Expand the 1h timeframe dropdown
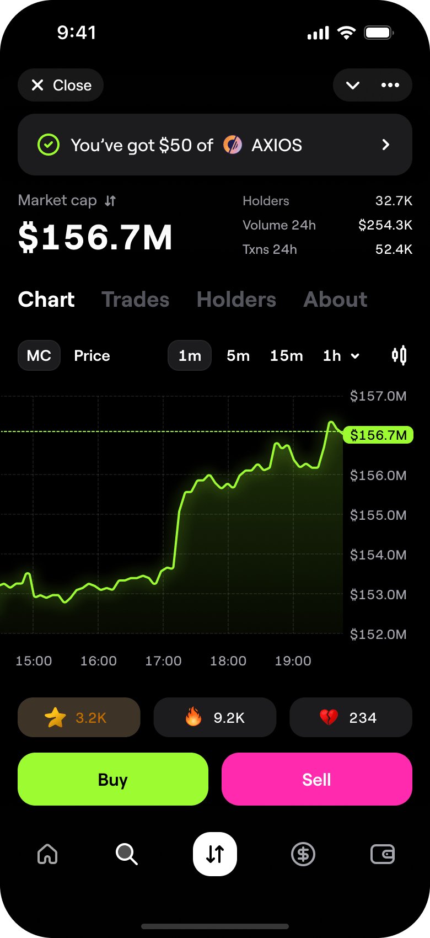The image size is (430, 938). tap(341, 355)
